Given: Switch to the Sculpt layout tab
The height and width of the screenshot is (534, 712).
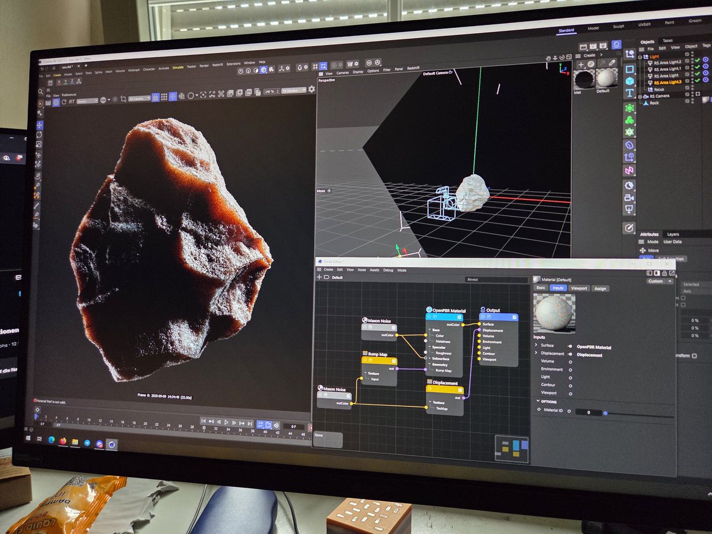Looking at the screenshot, I should coord(618,27).
